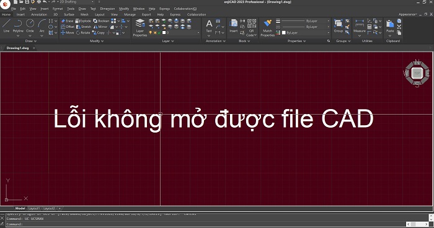Viewport: 434px width, 228px height.
Task: Expand the Groups panel
Action: click(x=343, y=41)
